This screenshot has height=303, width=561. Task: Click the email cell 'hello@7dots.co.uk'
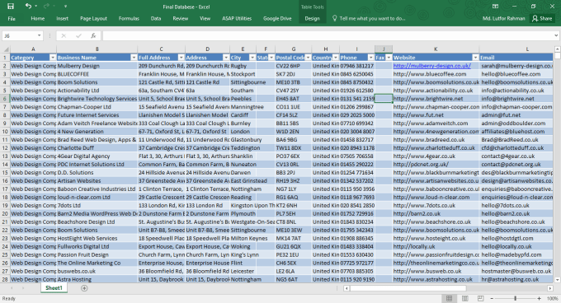pyautogui.click(x=516, y=205)
